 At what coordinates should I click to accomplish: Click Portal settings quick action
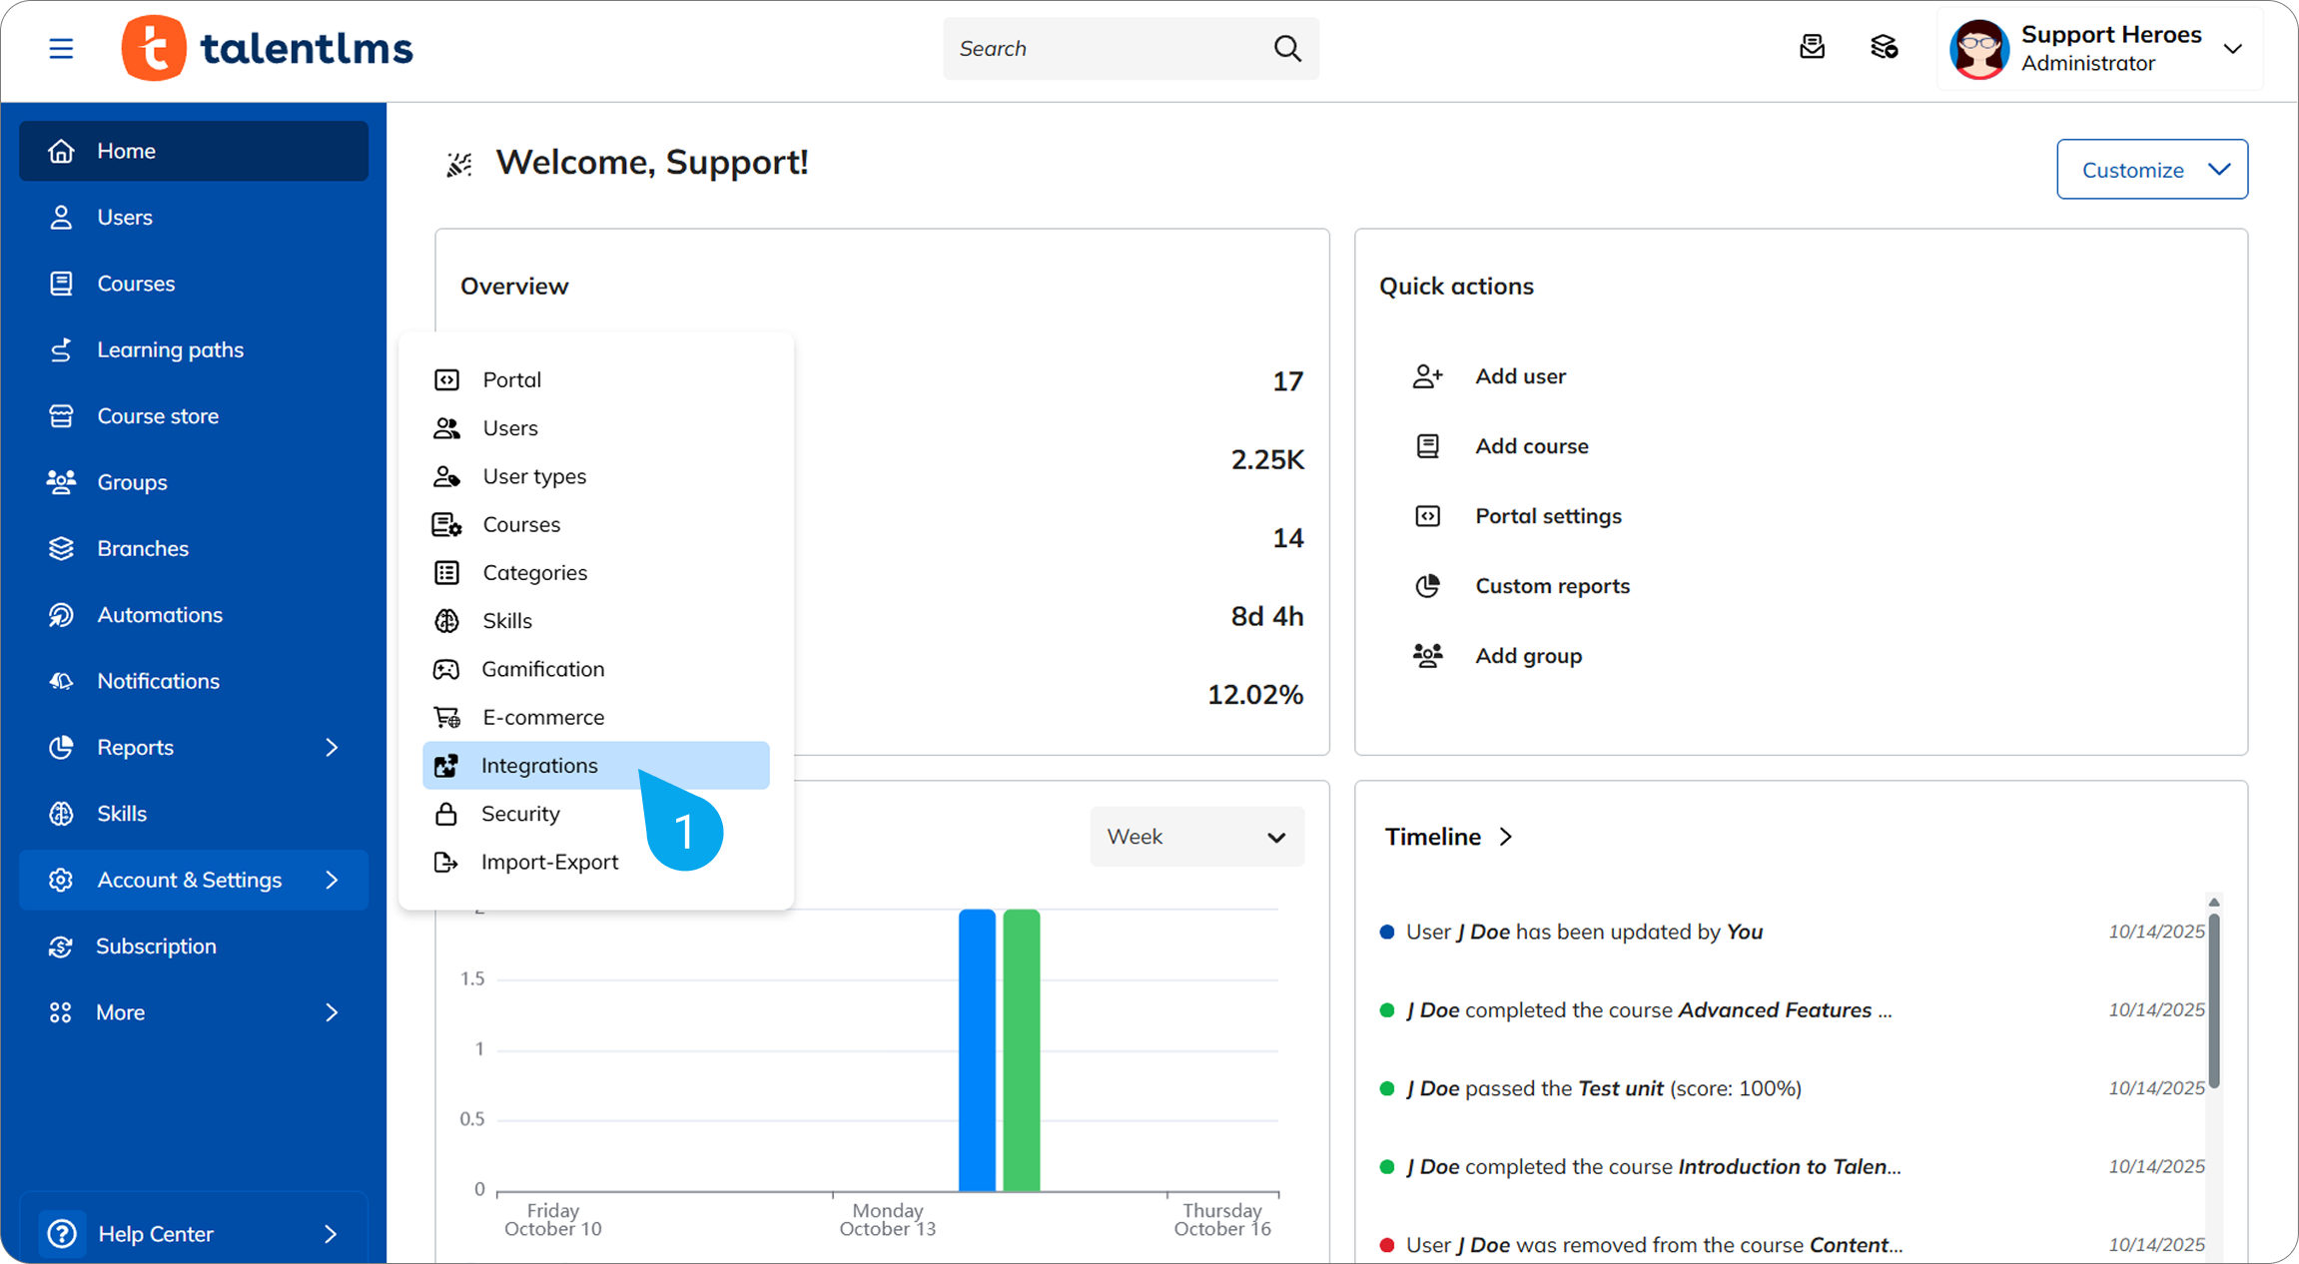pyautogui.click(x=1548, y=516)
